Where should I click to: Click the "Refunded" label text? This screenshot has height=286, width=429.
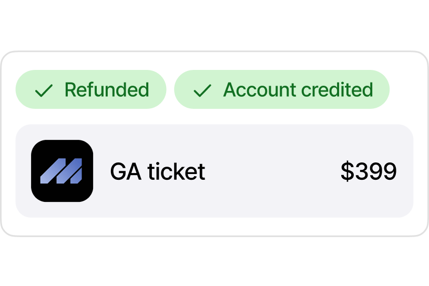pyautogui.click(x=107, y=90)
